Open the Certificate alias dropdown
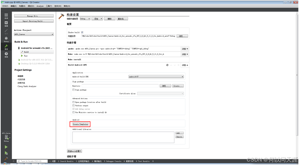299x165 pixels. [x=161, y=94]
